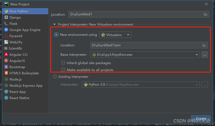Choose the Pyramid project type
This screenshot has height=126, width=215.
(25, 36)
